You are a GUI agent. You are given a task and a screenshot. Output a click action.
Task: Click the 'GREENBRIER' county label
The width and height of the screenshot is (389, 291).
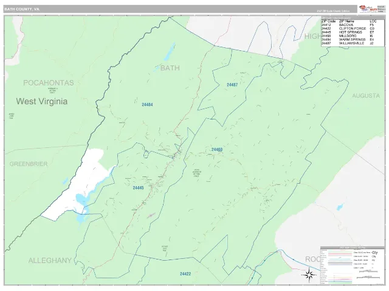pos(29,164)
